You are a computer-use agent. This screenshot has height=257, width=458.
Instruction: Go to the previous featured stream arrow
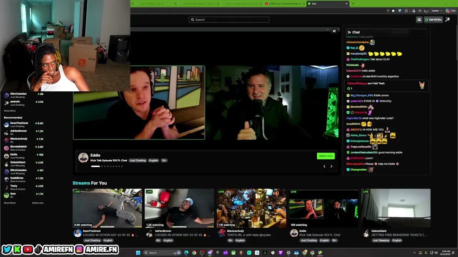tap(325, 166)
